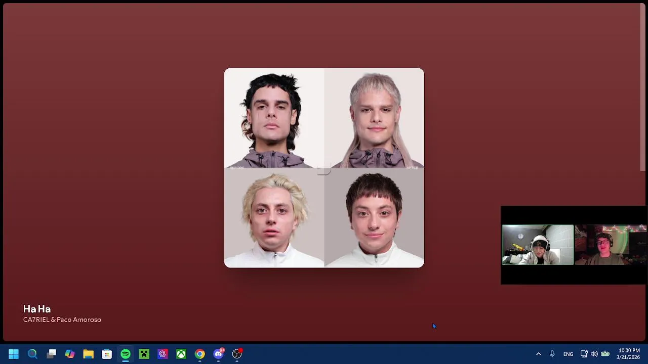Open Task View on the taskbar
Image resolution: width=648 pixels, height=364 pixels.
pyautogui.click(x=51, y=354)
